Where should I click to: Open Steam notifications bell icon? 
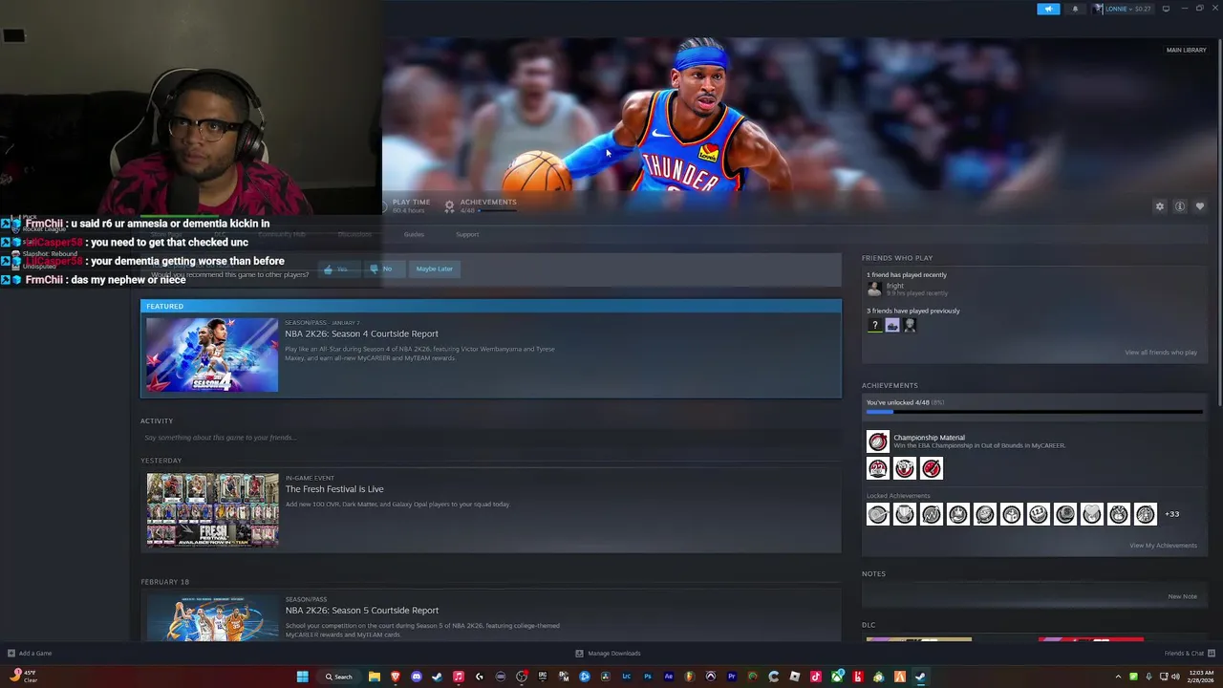pos(1075,9)
